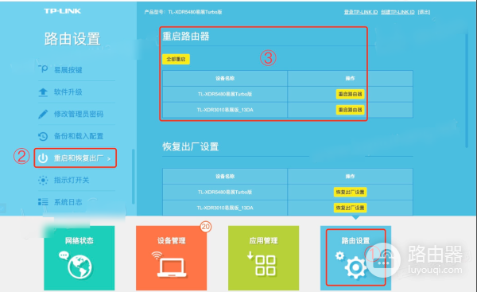477x292 pixels.
Task: Click 恢复出厂设置 for TL-XDR5480易展Turbo版
Action: (350, 192)
